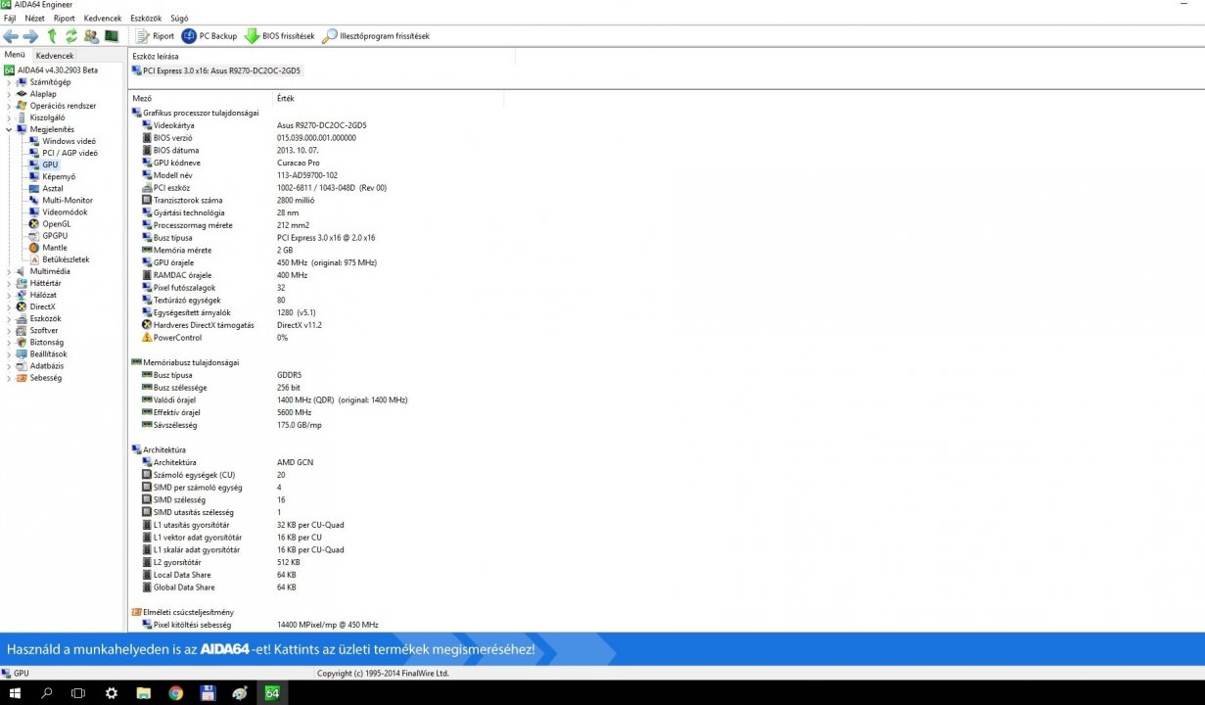
Task: Open Settings gear in the taskbar
Action: [112, 693]
